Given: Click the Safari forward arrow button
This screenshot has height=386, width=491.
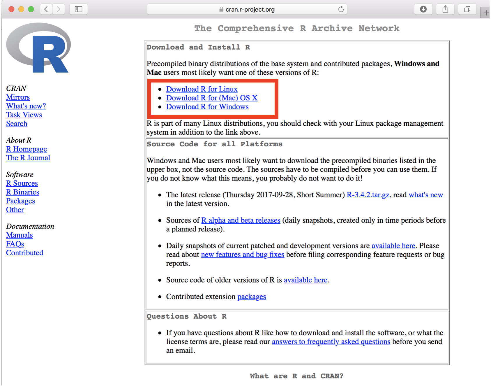Looking at the screenshot, I should (x=59, y=9).
